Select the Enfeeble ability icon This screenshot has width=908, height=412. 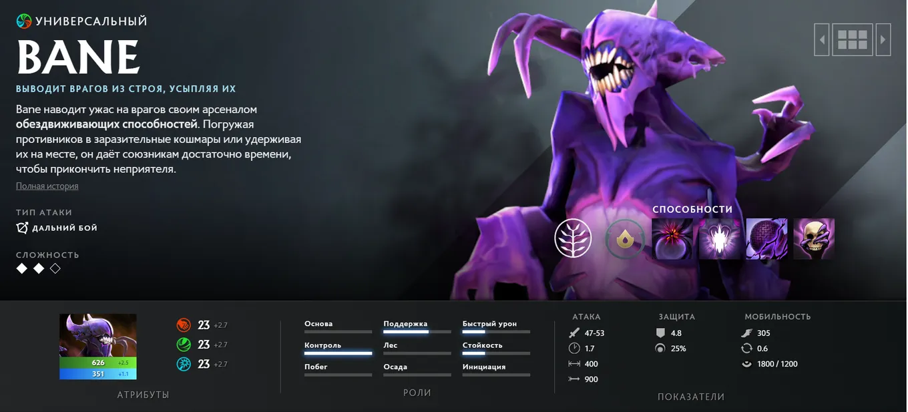point(672,239)
